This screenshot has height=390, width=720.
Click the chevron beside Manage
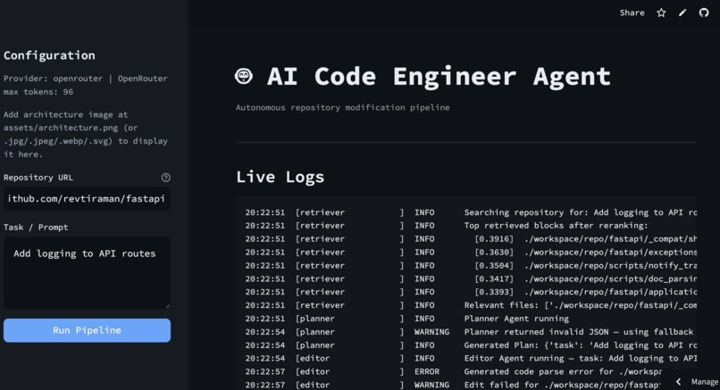tap(678, 382)
